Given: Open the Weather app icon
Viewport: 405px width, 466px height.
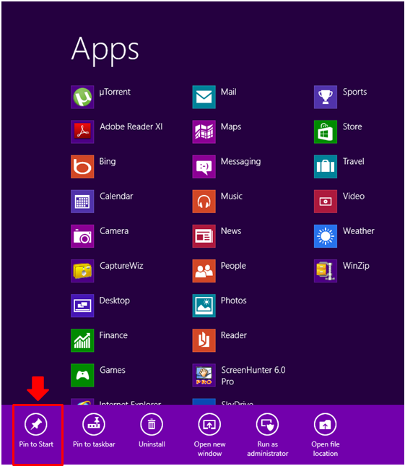Looking at the screenshot, I should (326, 236).
